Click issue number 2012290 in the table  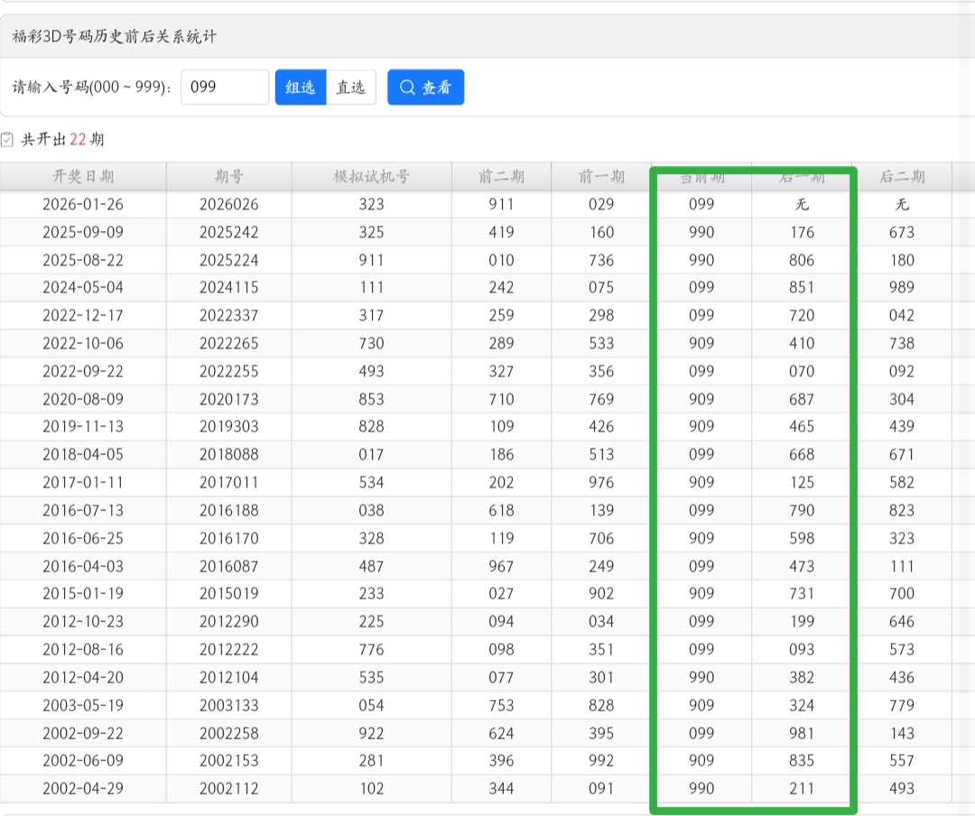(x=228, y=622)
